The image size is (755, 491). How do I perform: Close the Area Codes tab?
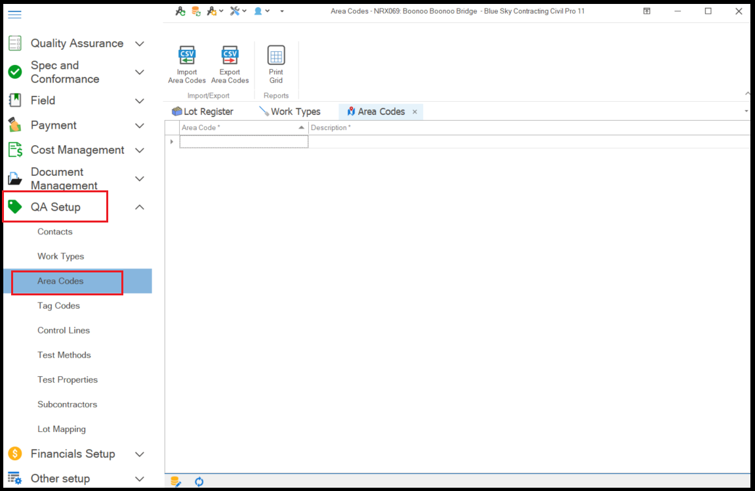tap(415, 112)
